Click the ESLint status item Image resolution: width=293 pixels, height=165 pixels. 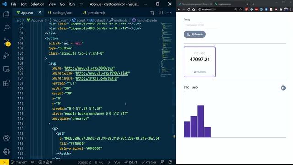131,162
